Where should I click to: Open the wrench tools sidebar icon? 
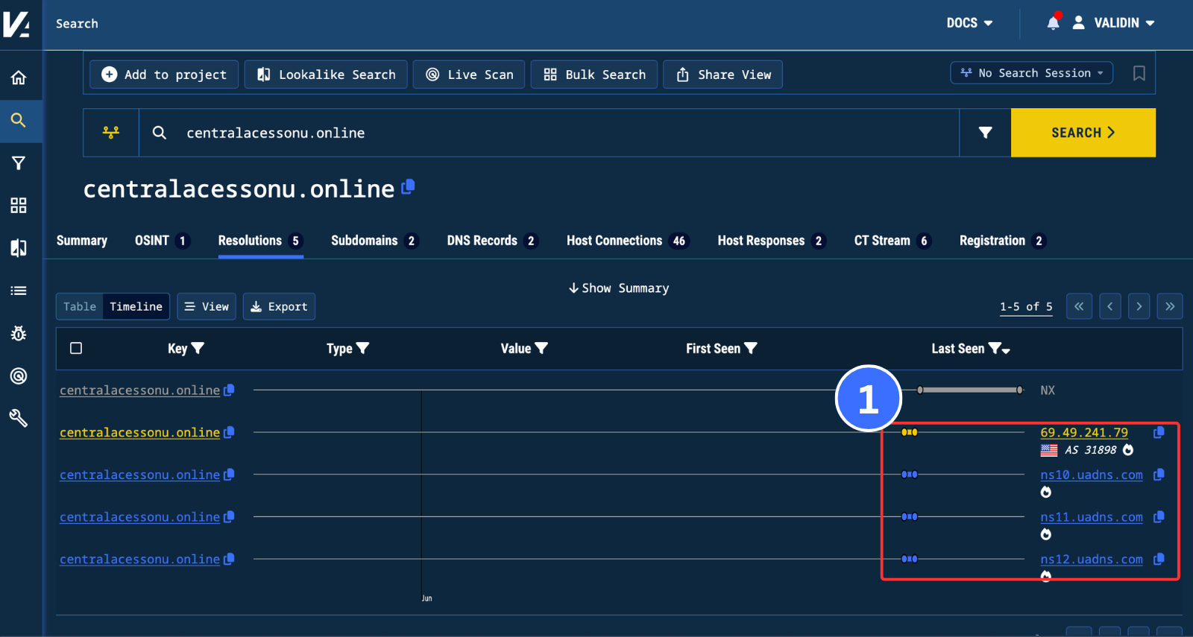click(19, 418)
